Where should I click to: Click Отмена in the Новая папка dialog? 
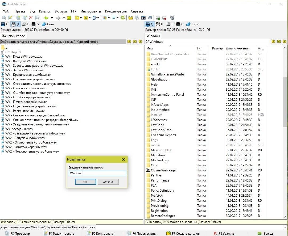tap(108, 182)
